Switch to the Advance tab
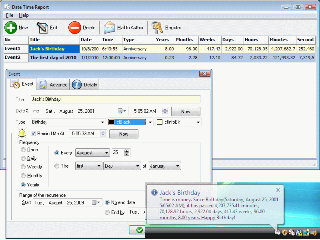 [x=53, y=84]
